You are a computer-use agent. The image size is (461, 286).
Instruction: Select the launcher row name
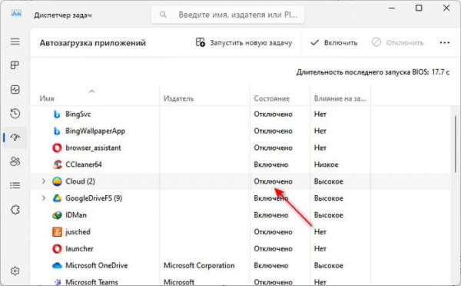click(79, 248)
